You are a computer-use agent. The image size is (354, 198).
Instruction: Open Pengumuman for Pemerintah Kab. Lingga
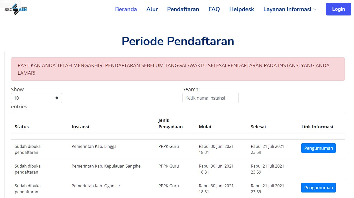pyautogui.click(x=318, y=148)
